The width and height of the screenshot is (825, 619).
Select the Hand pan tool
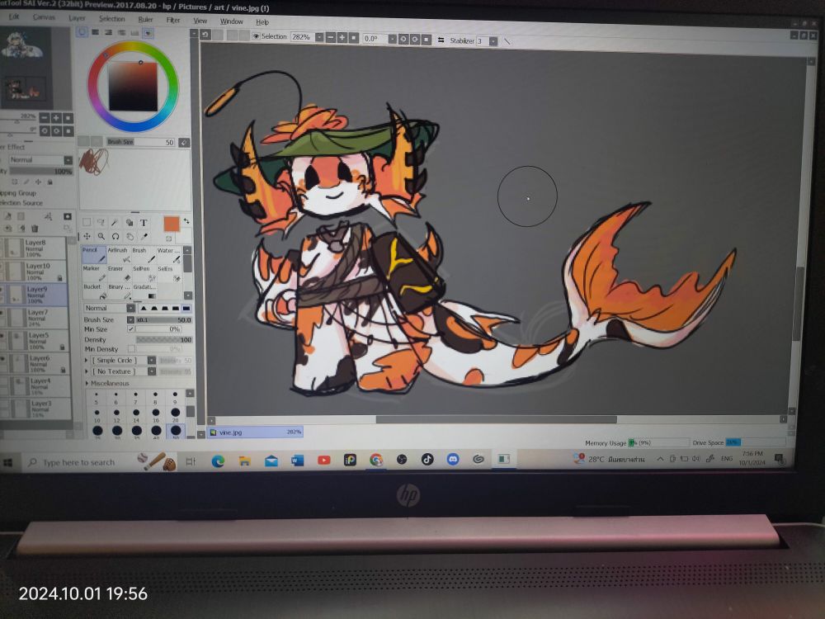click(130, 236)
